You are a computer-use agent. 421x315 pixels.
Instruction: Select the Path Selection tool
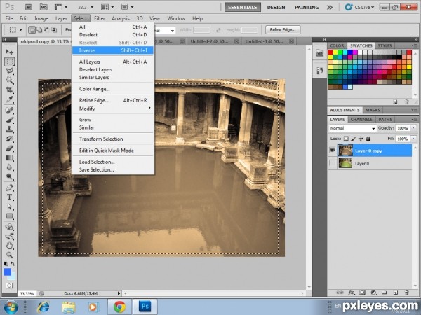click(x=9, y=206)
